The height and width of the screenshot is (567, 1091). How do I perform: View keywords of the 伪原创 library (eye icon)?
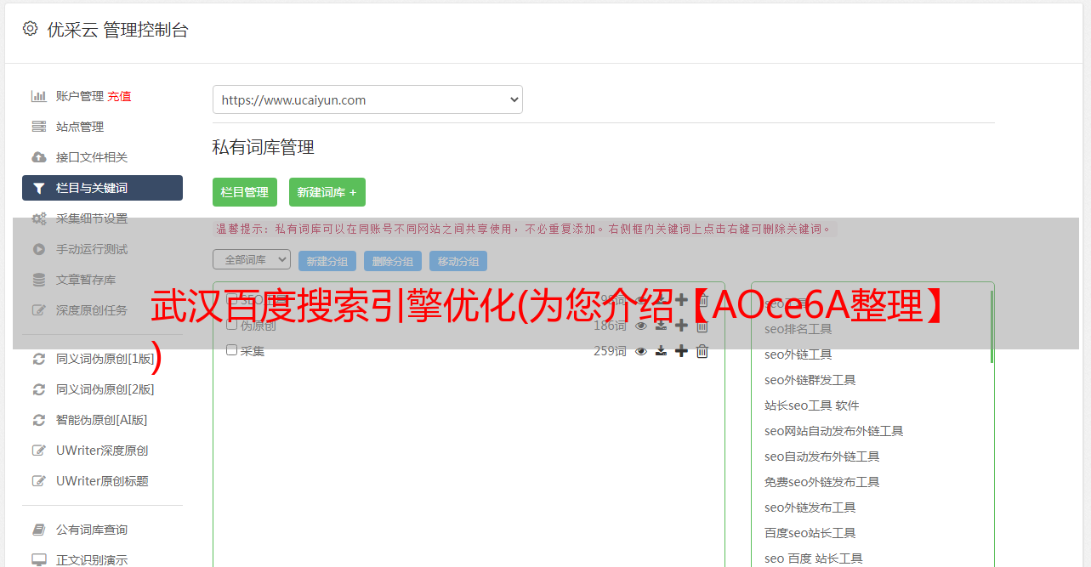[641, 326]
